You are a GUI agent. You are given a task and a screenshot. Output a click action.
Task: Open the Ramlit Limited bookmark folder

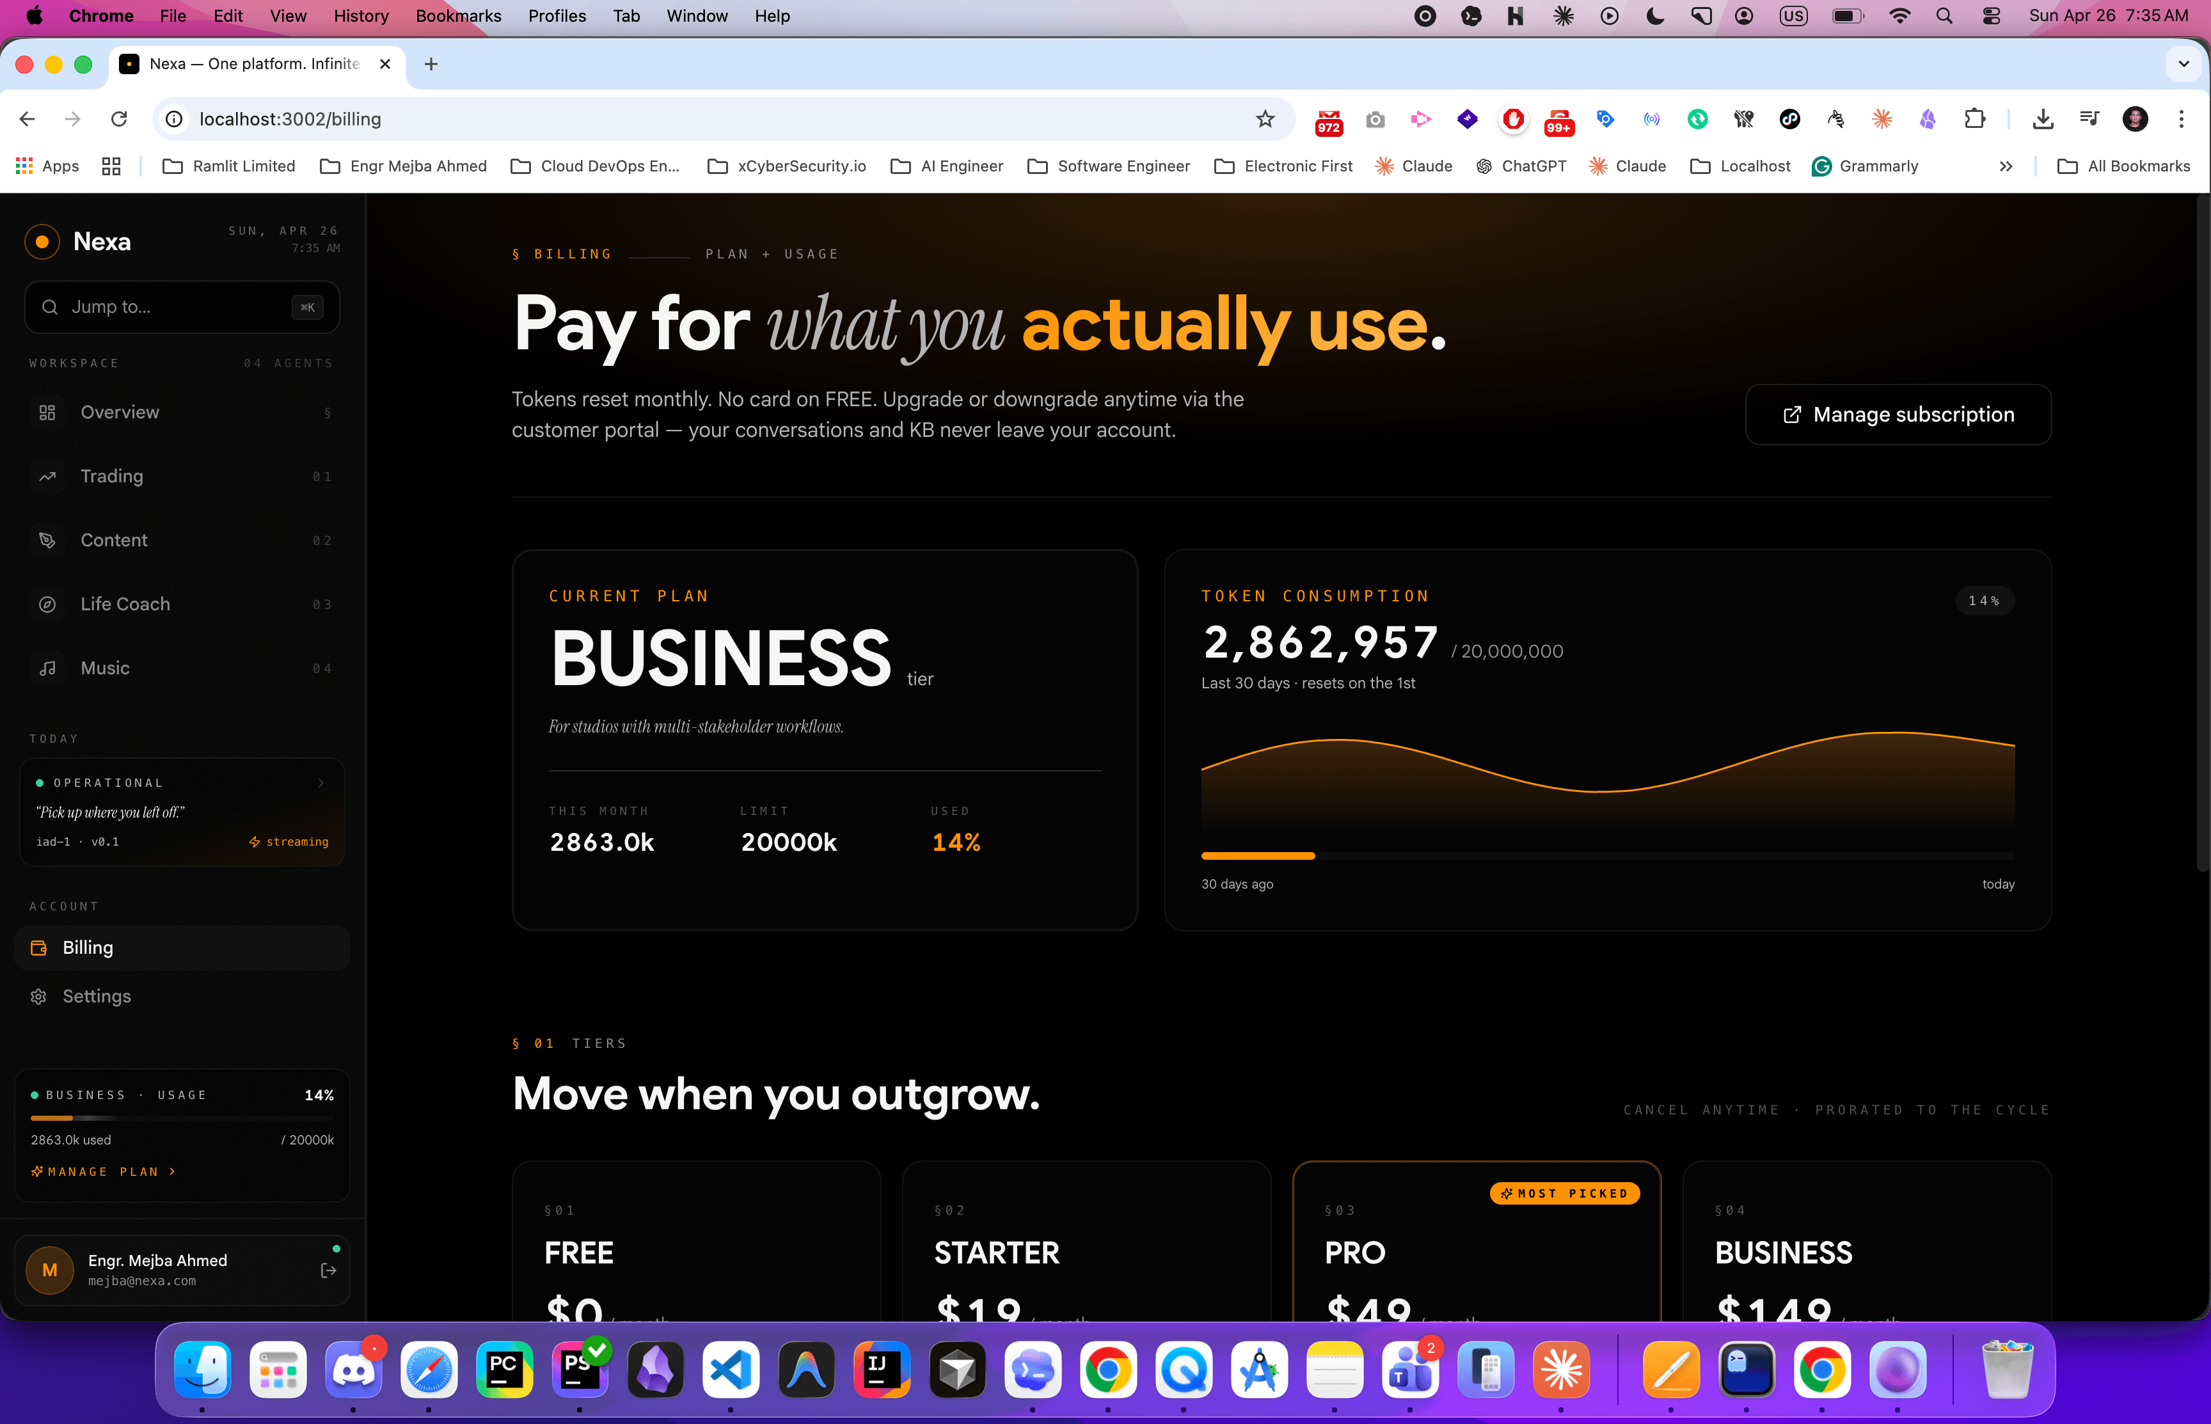tap(229, 166)
